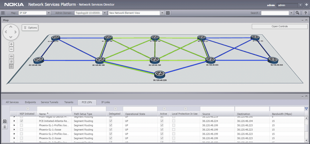Click the map Options button
Screen dimensions: 310x144
tap(30, 27)
